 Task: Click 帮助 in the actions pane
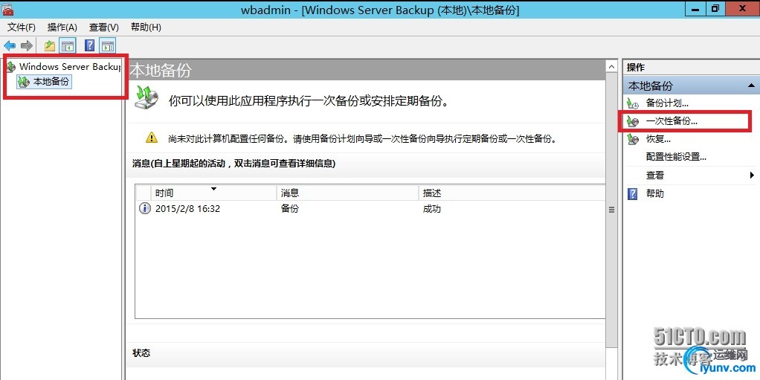pos(655,194)
